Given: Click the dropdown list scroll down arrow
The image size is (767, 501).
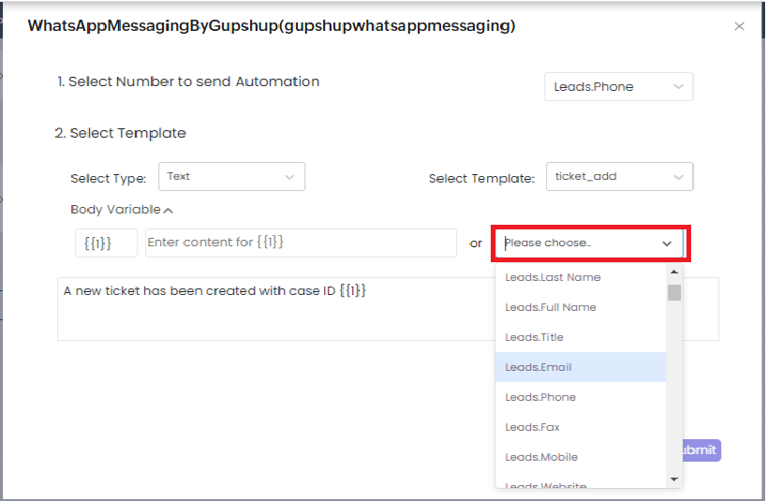Looking at the screenshot, I should point(674,479).
